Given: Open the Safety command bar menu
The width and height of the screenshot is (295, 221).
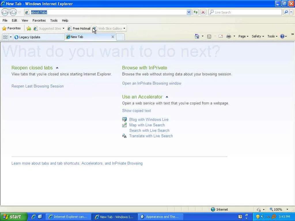Looking at the screenshot, I should click(x=258, y=36).
